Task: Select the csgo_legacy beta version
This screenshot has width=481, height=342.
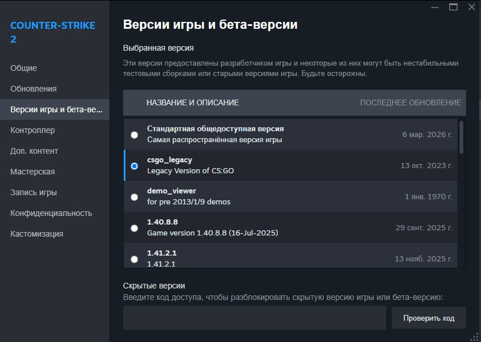Action: [x=134, y=166]
